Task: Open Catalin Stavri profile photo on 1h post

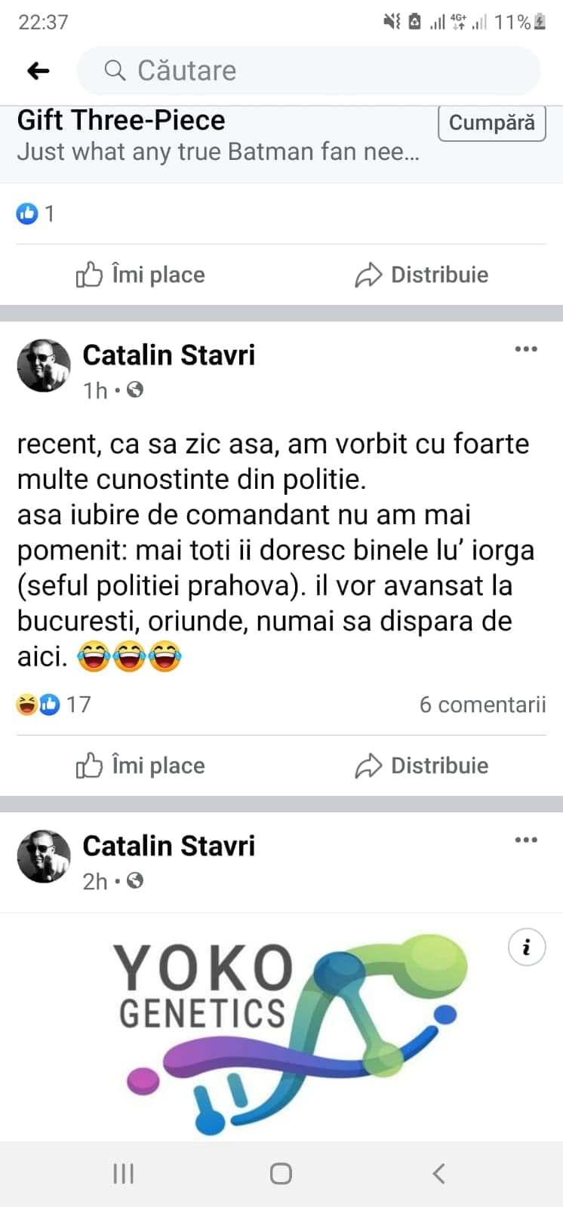Action: pos(44,366)
